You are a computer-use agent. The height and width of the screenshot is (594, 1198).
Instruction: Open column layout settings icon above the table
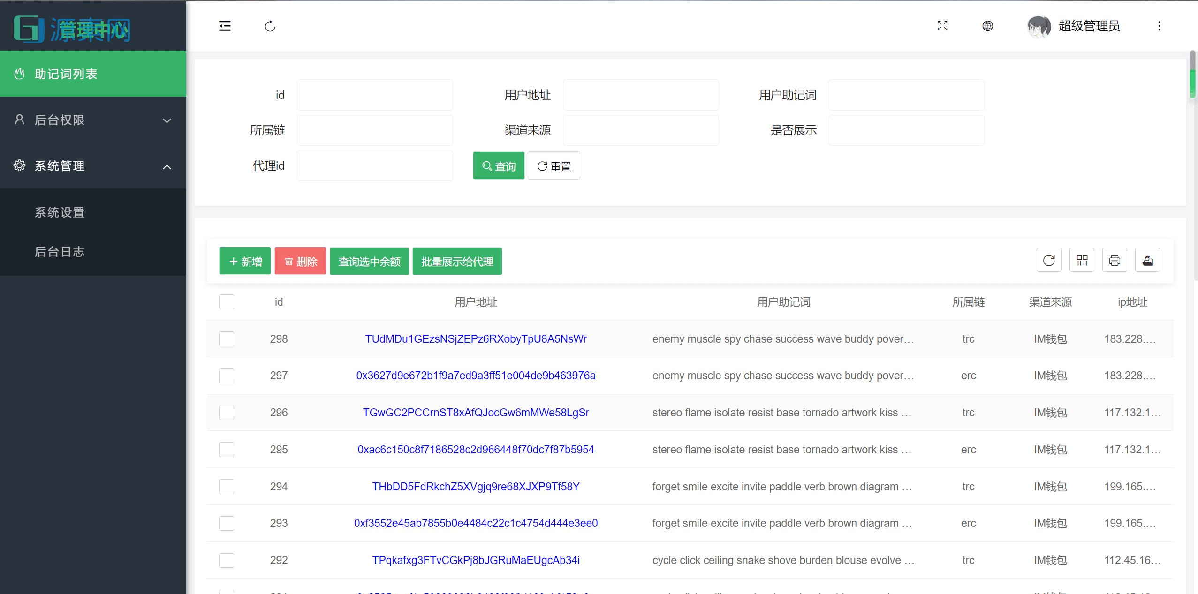1082,260
